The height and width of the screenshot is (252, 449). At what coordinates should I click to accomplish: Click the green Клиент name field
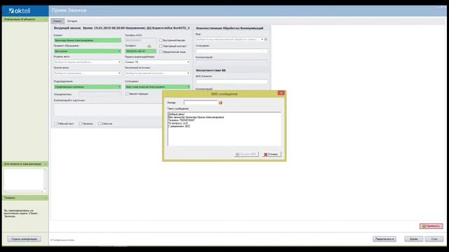[x=87, y=41]
